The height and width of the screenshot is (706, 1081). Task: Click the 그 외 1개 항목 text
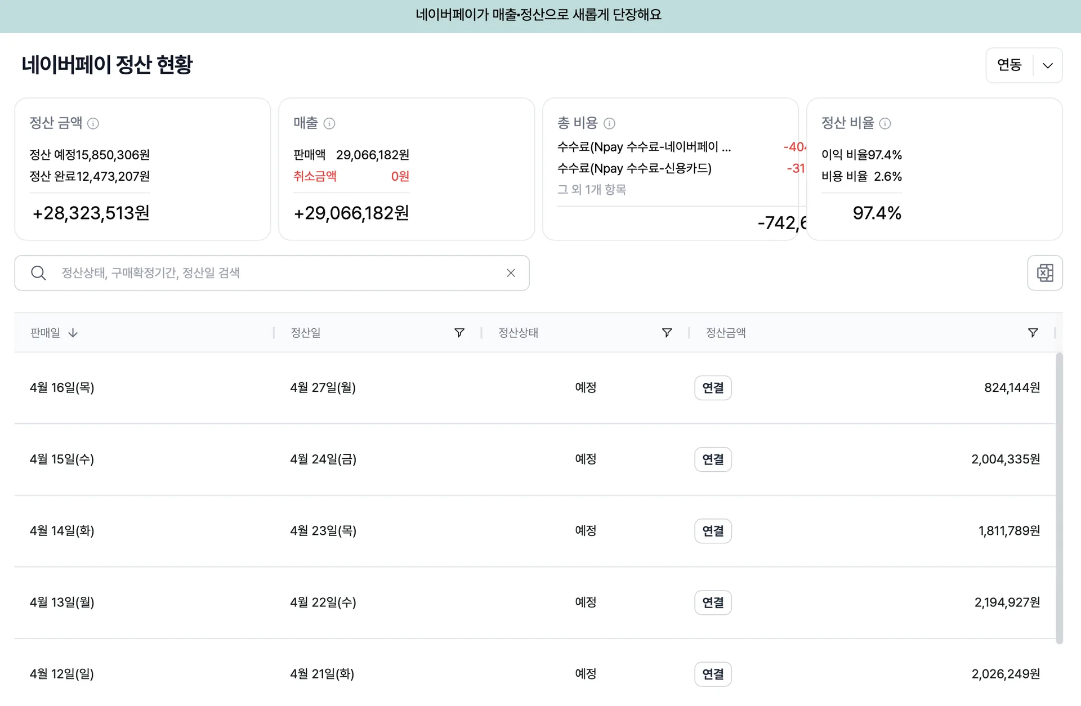(592, 190)
